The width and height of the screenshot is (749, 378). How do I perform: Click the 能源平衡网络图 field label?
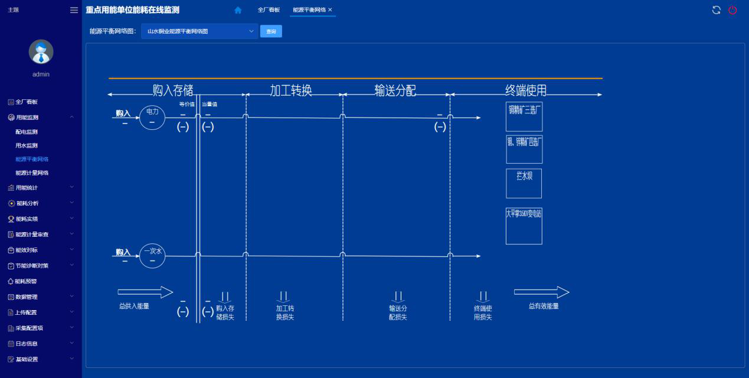113,31
